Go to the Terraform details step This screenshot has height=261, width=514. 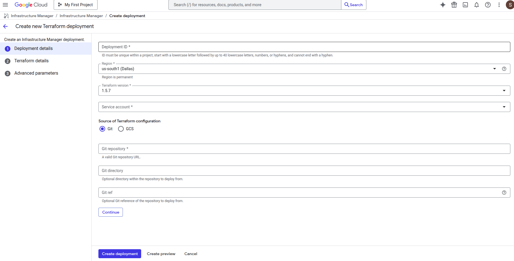31,61
